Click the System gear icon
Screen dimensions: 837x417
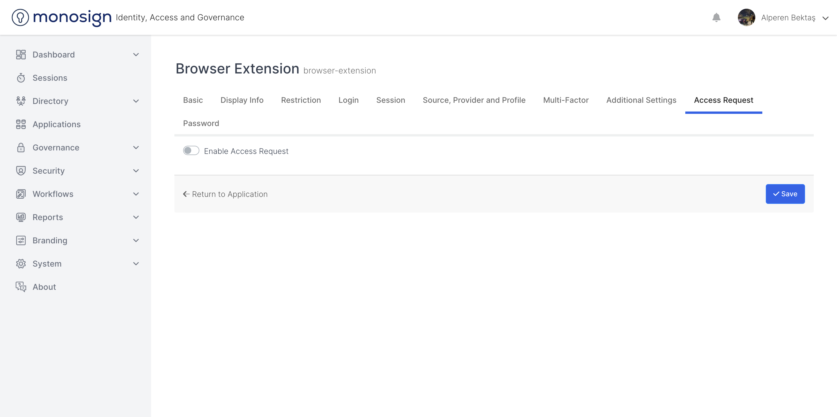click(21, 264)
